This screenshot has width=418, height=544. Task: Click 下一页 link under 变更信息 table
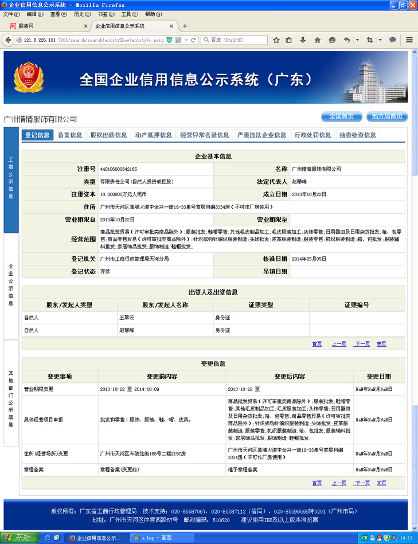(x=362, y=483)
